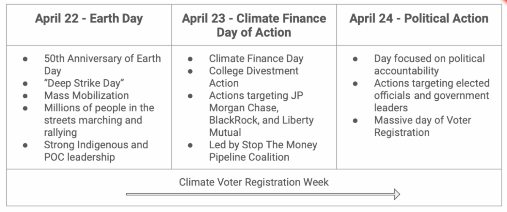The height and width of the screenshot is (212, 507).
Task: Click the bullet beside Climate Finance Day
Action: click(191, 59)
